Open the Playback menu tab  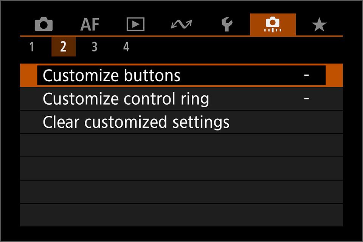click(x=135, y=25)
